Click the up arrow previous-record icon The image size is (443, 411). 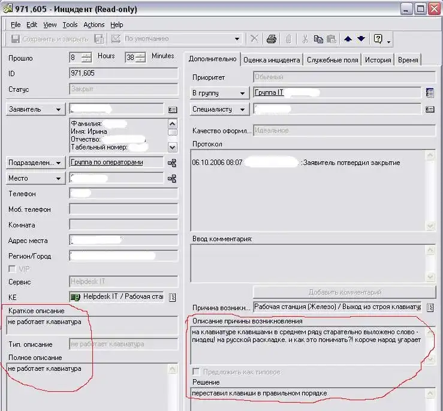pos(348,39)
